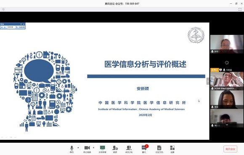The width and height of the screenshot is (244, 155).
Task: Click presenter name 安新颖 on slide
Action: pyautogui.click(x=143, y=89)
